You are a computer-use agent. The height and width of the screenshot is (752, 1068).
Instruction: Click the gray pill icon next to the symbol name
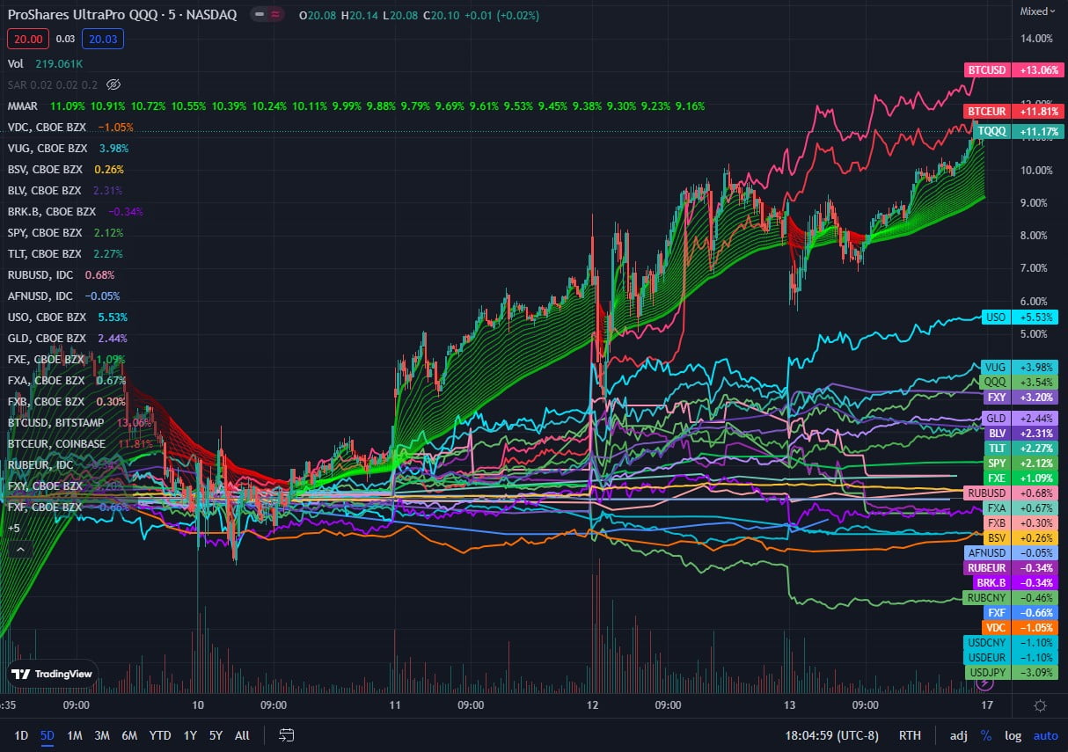pyautogui.click(x=257, y=15)
